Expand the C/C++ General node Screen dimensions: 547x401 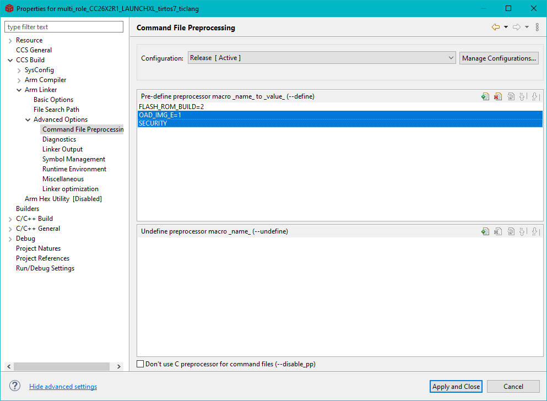(x=10, y=229)
